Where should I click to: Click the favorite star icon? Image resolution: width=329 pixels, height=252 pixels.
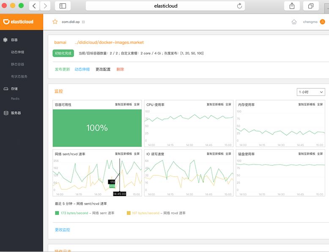(x=55, y=22)
